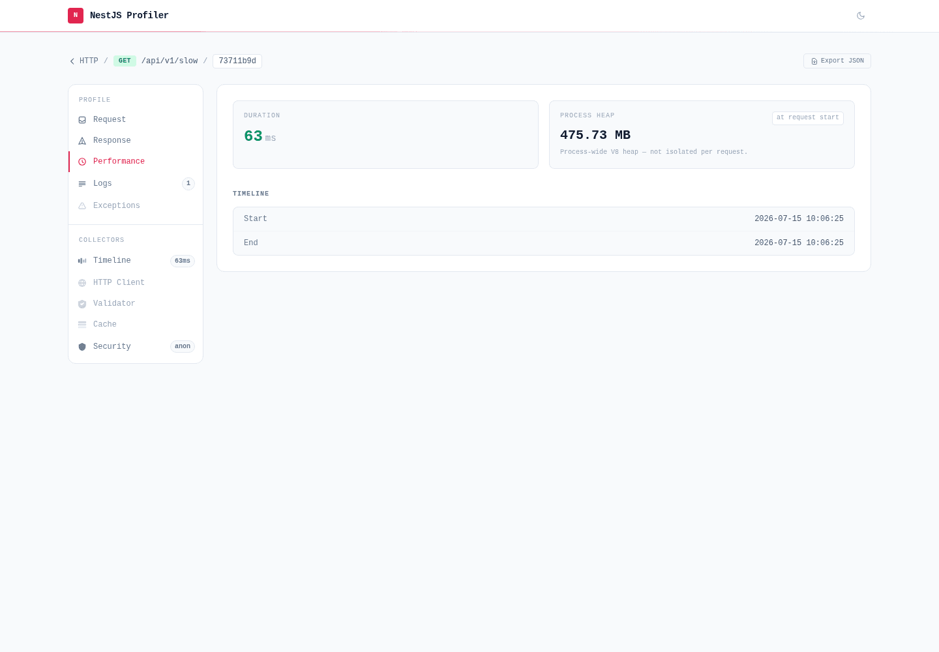Viewport: 939px width, 652px height.
Task: Open the Security collector
Action: (136, 347)
